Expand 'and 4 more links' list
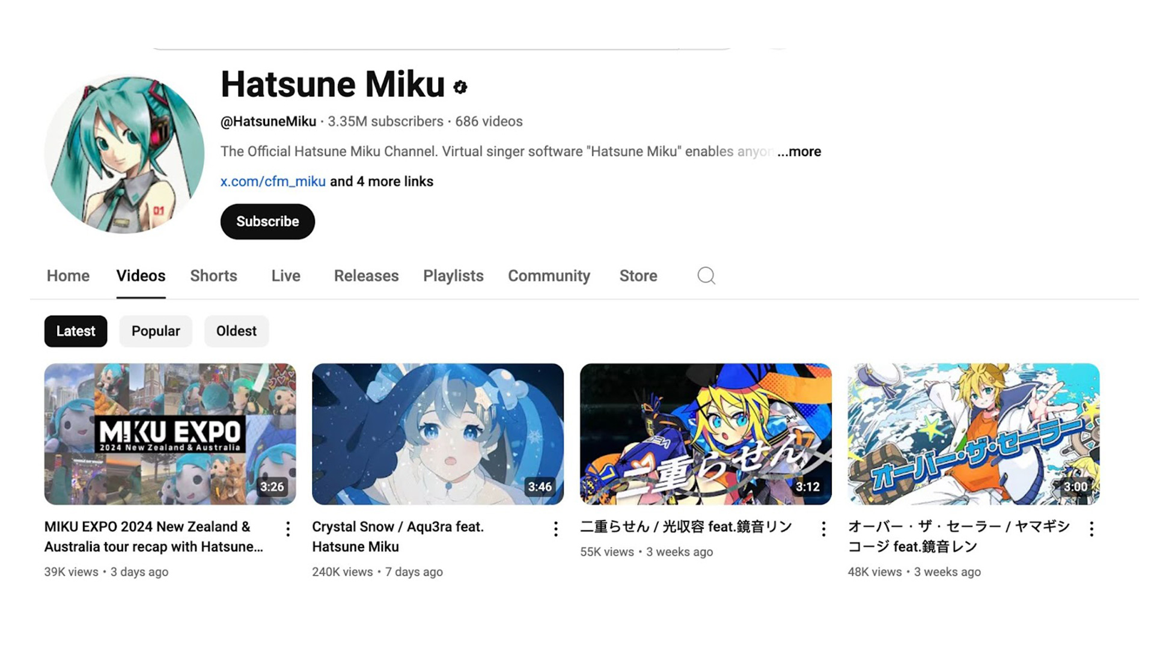 tap(382, 181)
